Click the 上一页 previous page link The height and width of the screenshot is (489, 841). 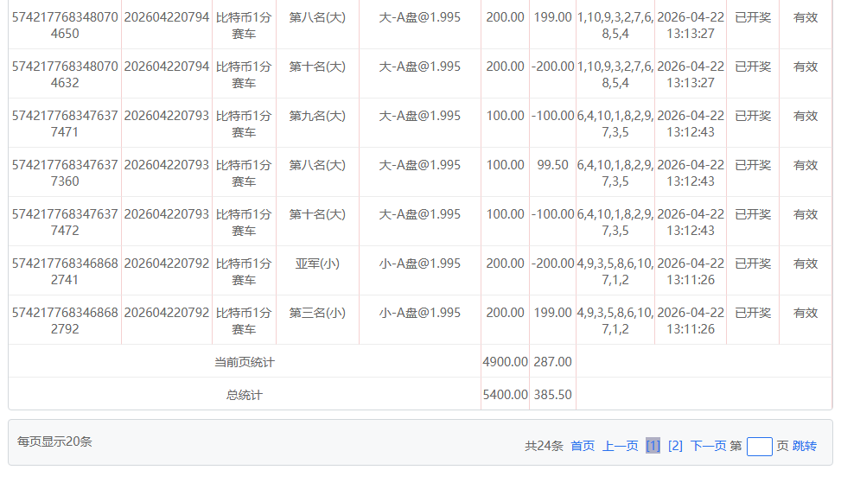point(620,446)
